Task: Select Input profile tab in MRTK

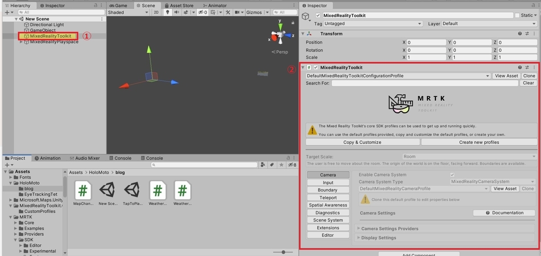Action: [x=328, y=182]
